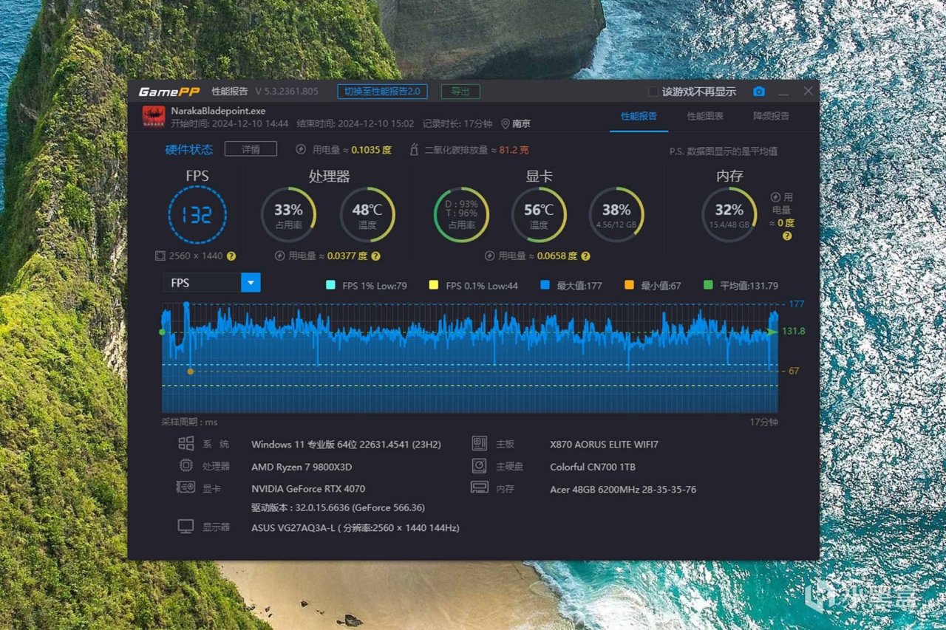Tick the 该游戏不再显示 checkbox
The image size is (946, 630).
[x=653, y=92]
